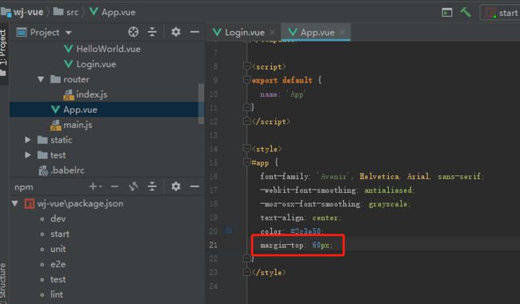
Task: Select Login.vue in the project tree
Action: 90,64
